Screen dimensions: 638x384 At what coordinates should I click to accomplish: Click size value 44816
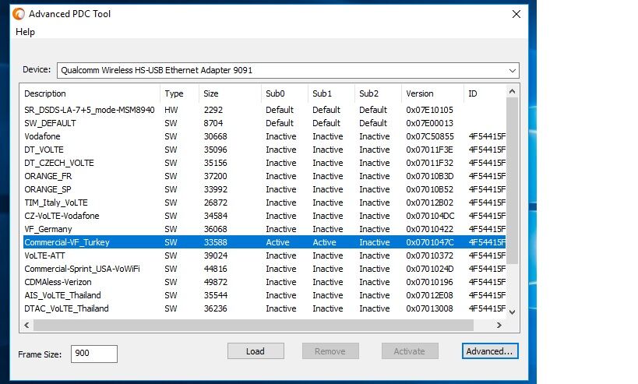point(215,269)
